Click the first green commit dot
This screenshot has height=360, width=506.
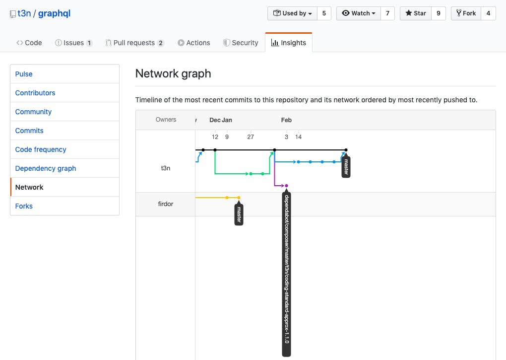tap(251, 174)
